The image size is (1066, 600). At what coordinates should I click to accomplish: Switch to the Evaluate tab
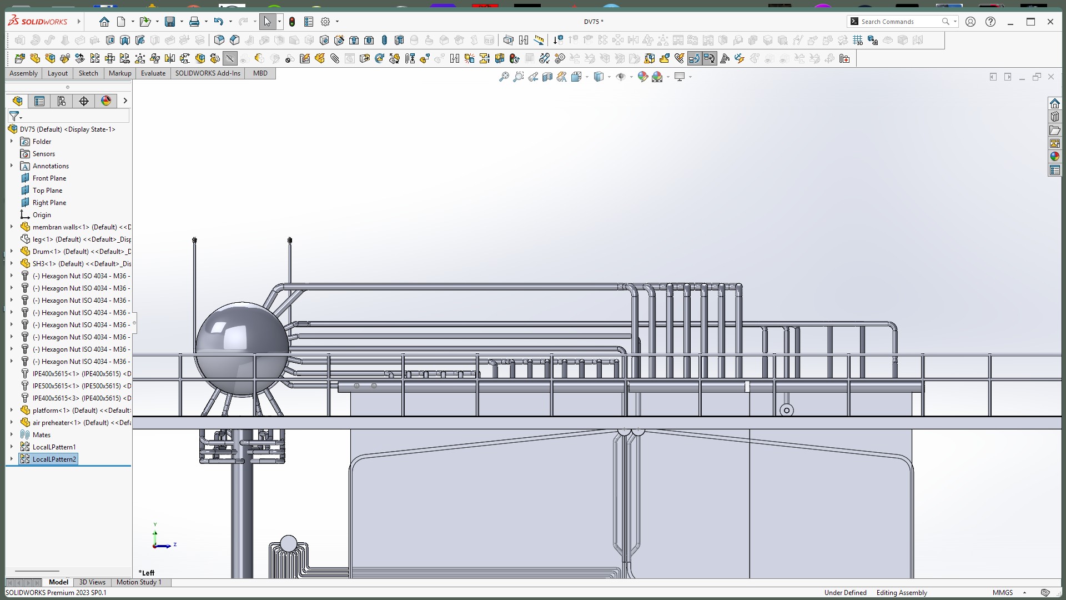[153, 73]
